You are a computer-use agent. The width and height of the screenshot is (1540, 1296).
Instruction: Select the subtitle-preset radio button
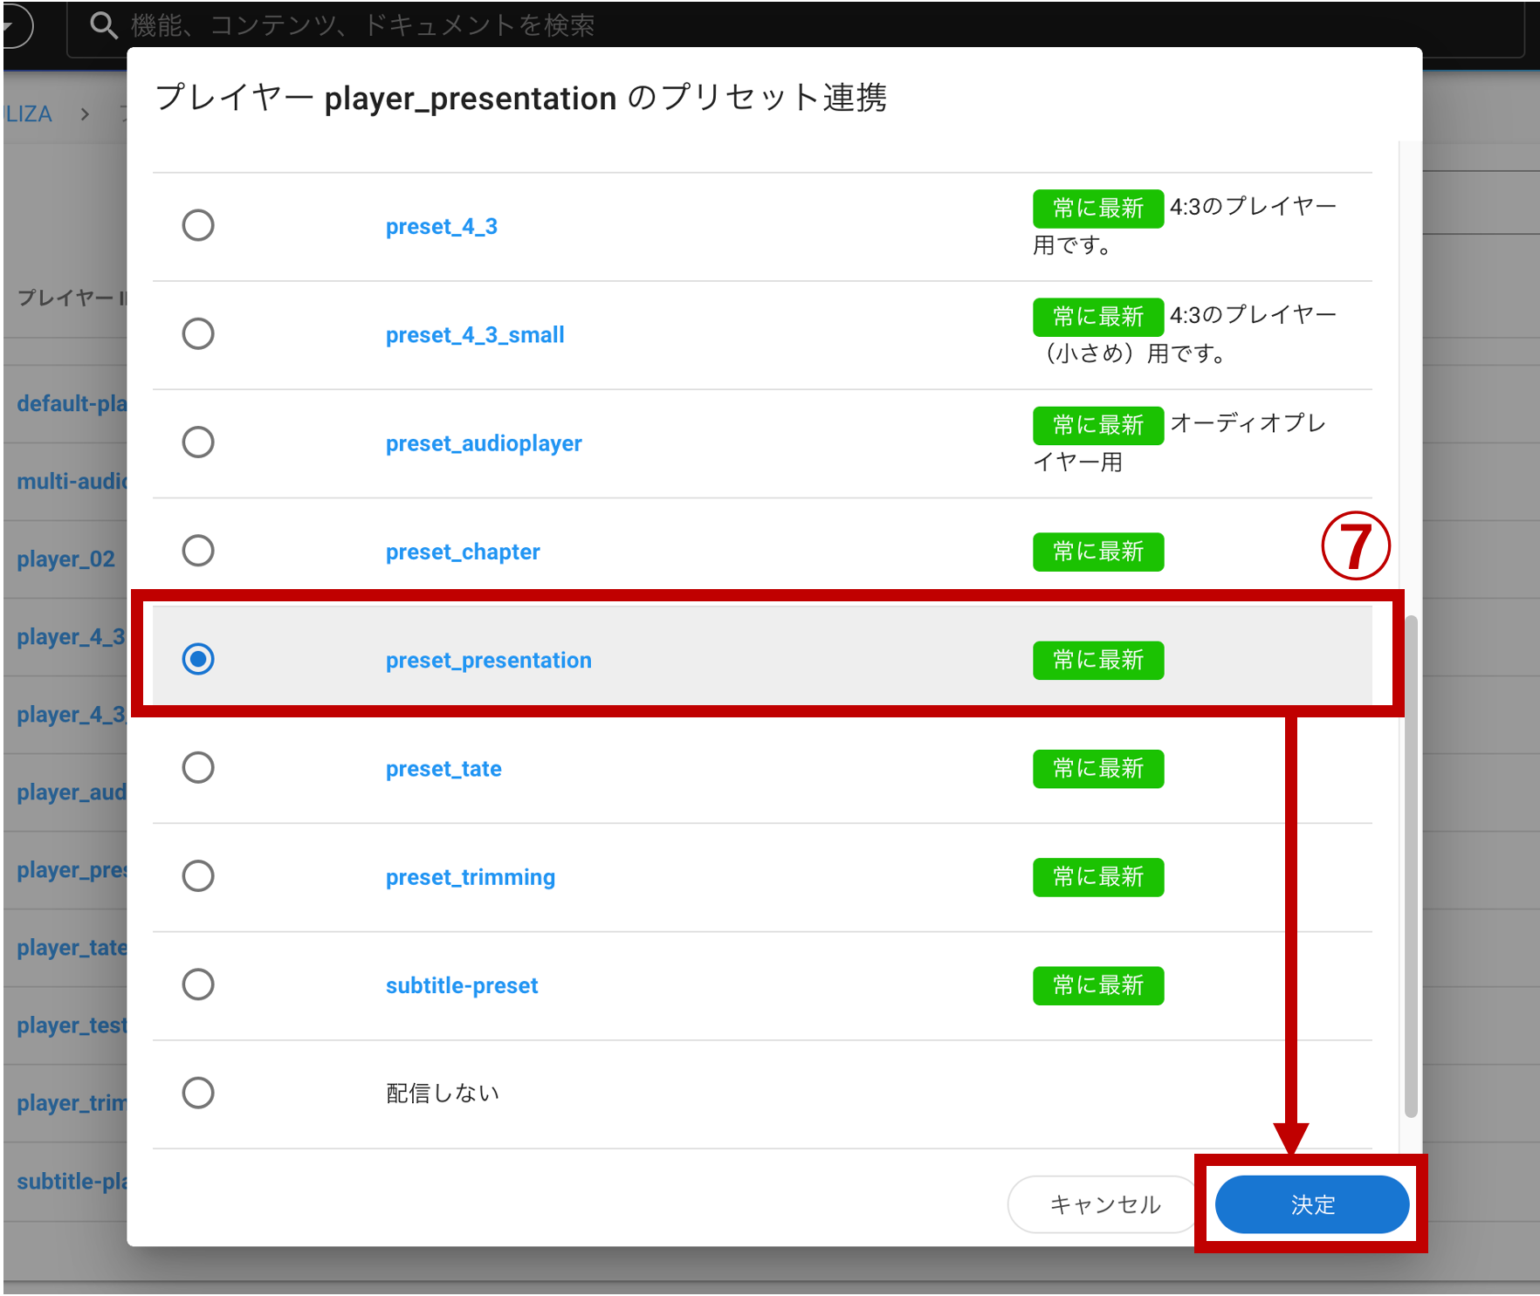pos(198,984)
